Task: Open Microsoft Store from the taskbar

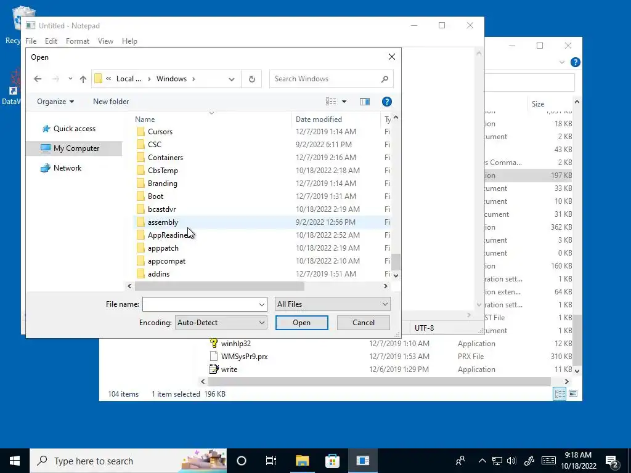Action: coord(332,461)
